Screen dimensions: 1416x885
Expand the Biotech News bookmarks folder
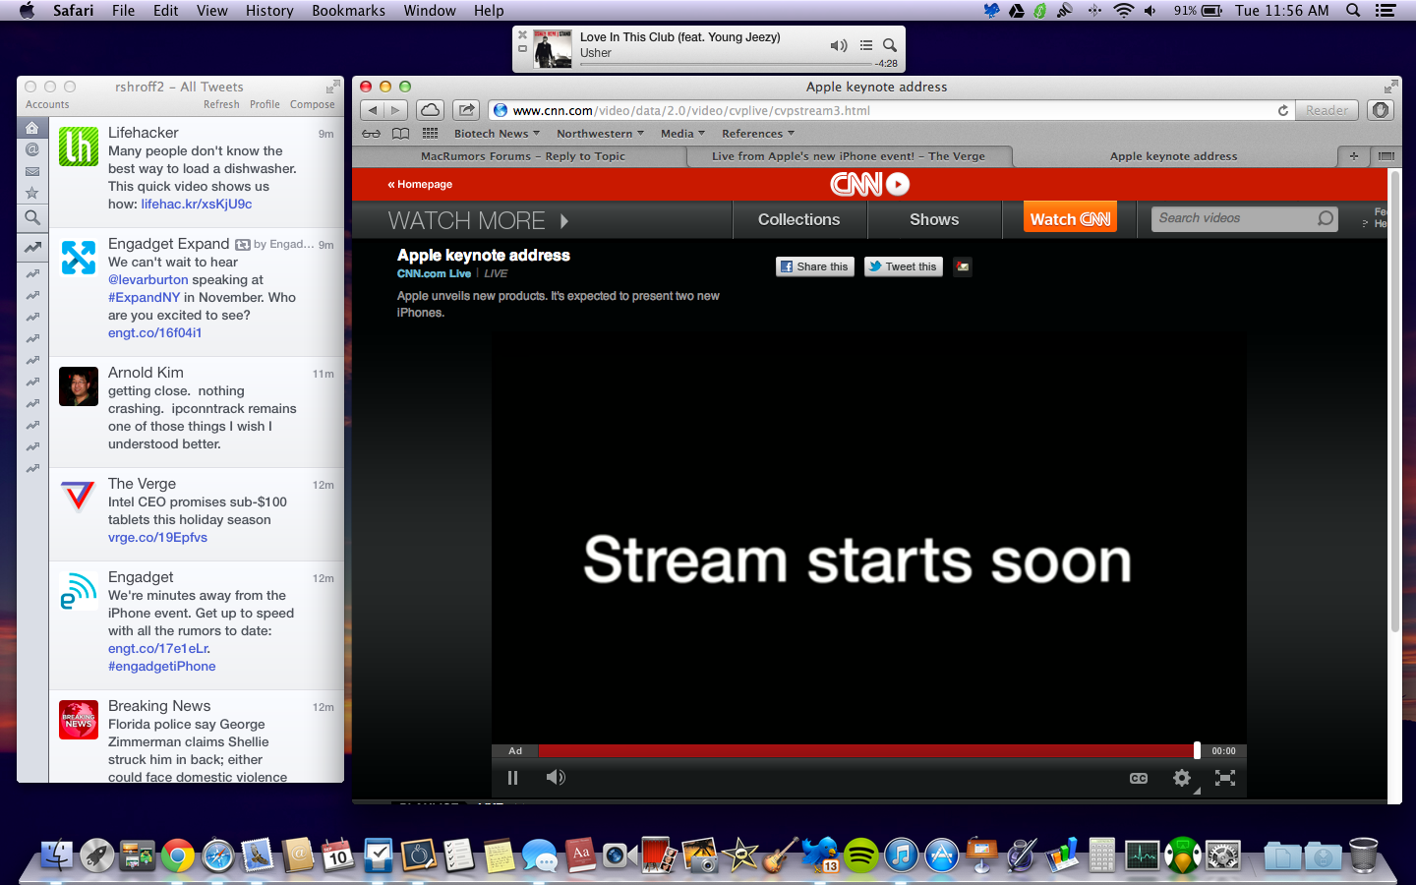497,134
